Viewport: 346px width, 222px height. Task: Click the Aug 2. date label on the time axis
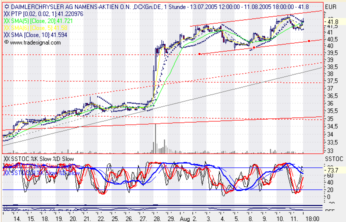point(188,219)
